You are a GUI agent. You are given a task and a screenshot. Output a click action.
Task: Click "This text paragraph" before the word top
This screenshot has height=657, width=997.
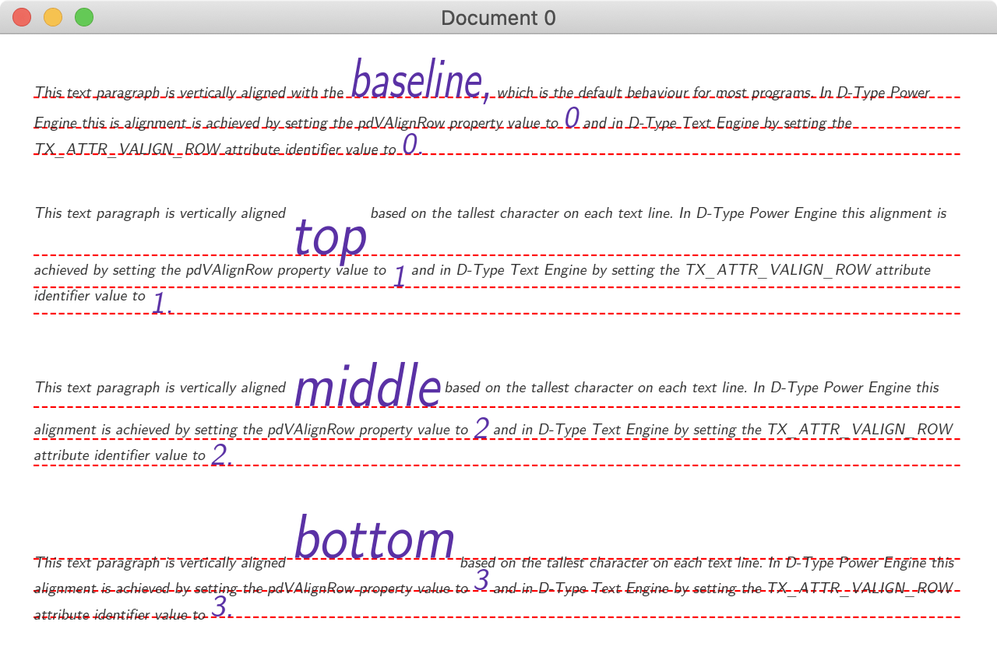coord(98,213)
